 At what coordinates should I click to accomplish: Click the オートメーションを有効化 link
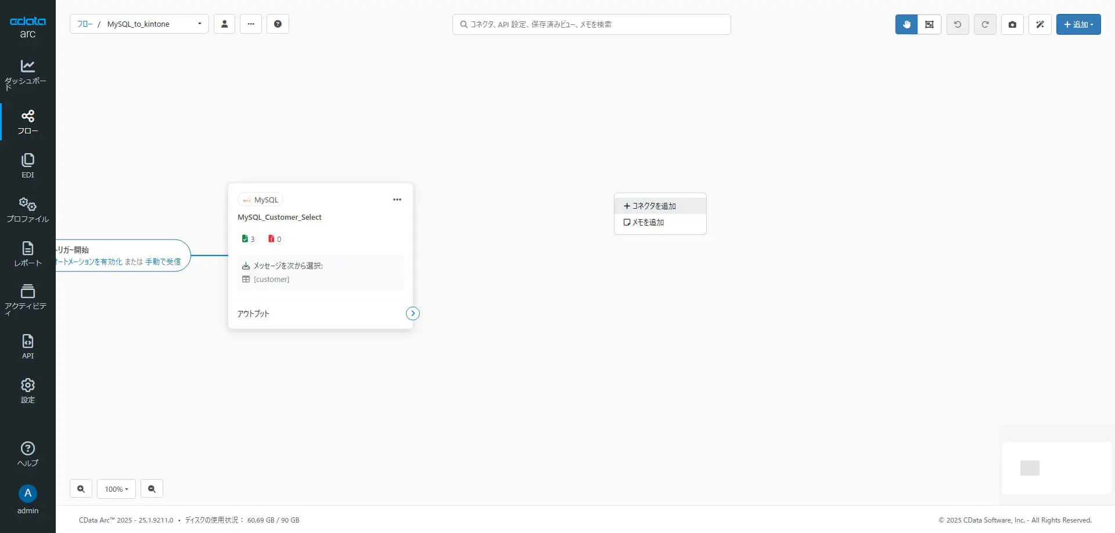(89, 262)
